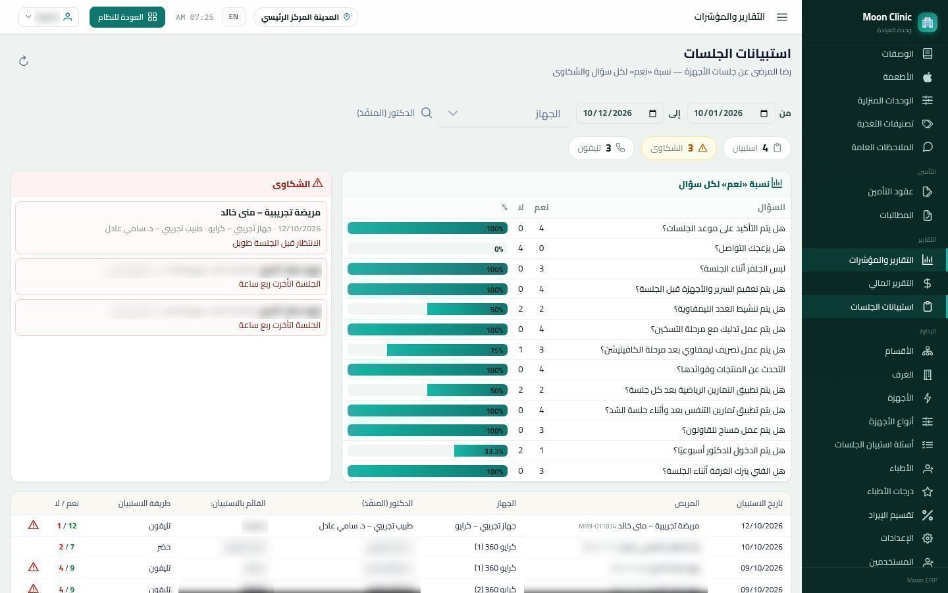Select الأطباء in the sidebar menu
This screenshot has height=593, width=948.
coord(874,468)
